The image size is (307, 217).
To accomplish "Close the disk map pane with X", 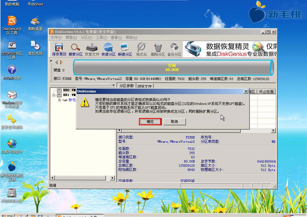I will tap(51, 61).
